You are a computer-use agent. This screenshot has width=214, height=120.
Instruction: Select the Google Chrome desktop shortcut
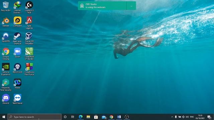click(6, 54)
